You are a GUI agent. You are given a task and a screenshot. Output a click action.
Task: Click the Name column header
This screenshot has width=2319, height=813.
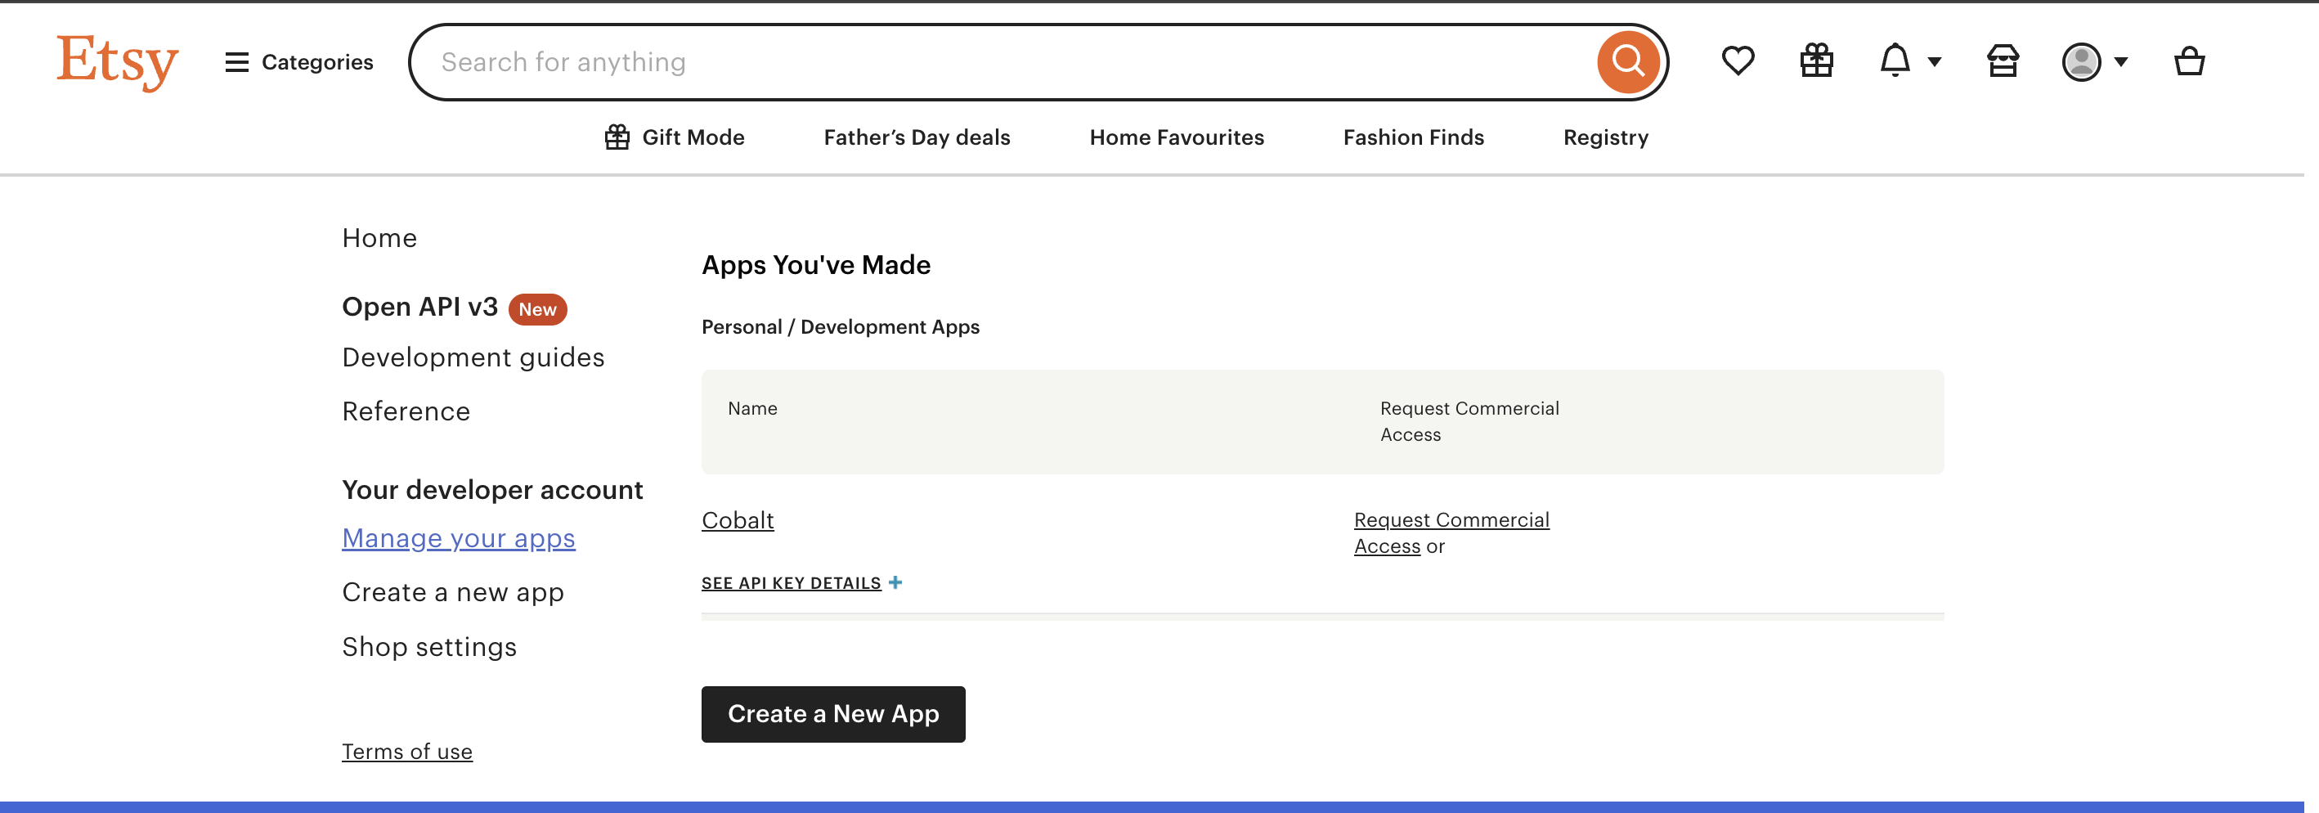(751, 409)
